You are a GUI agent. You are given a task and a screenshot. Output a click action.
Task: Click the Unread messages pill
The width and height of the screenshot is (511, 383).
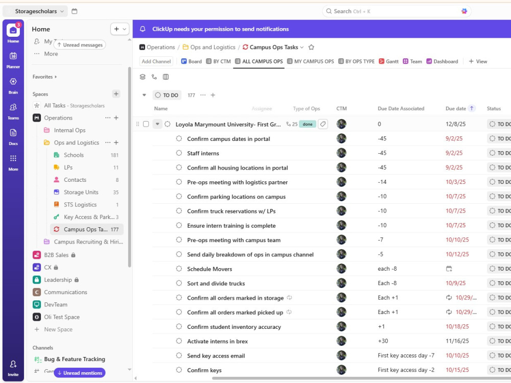pos(80,45)
